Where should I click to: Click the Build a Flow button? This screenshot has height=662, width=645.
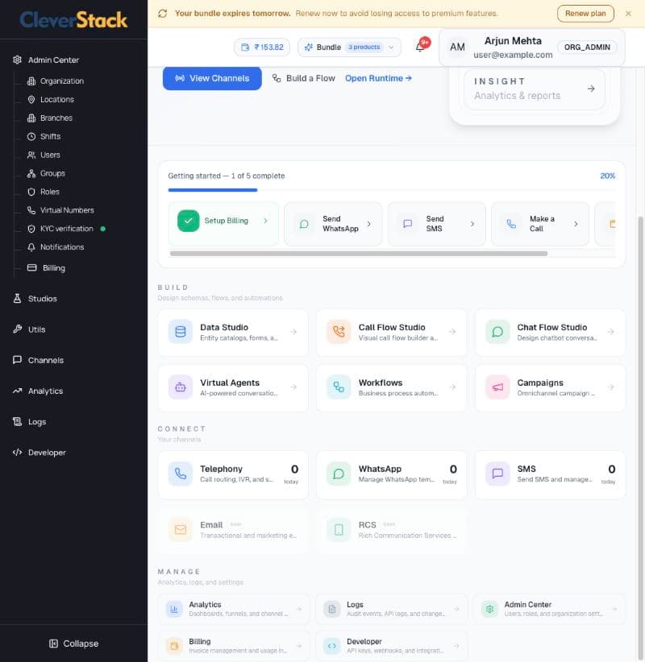click(x=303, y=79)
